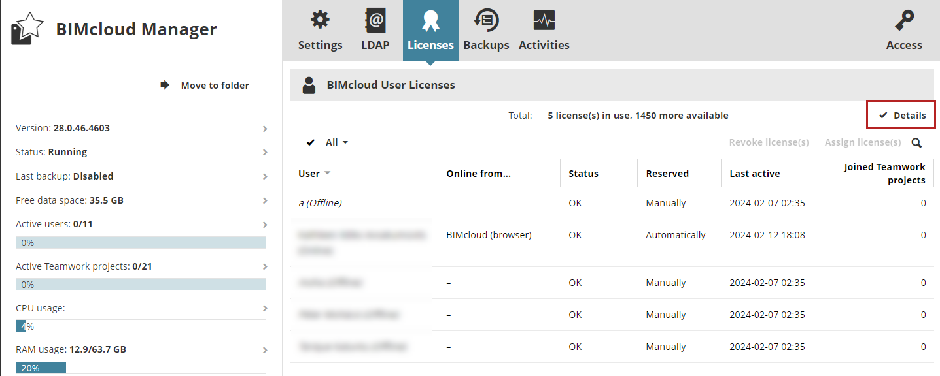The height and width of the screenshot is (376, 940).
Task: Expand the Version row chevron
Action: pos(265,129)
